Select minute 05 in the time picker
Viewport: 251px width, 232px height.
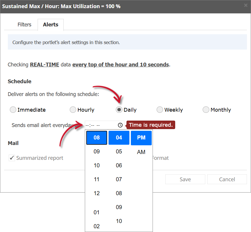pos(119,151)
